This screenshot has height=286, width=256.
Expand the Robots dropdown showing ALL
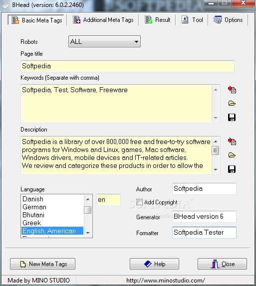[x=104, y=41]
